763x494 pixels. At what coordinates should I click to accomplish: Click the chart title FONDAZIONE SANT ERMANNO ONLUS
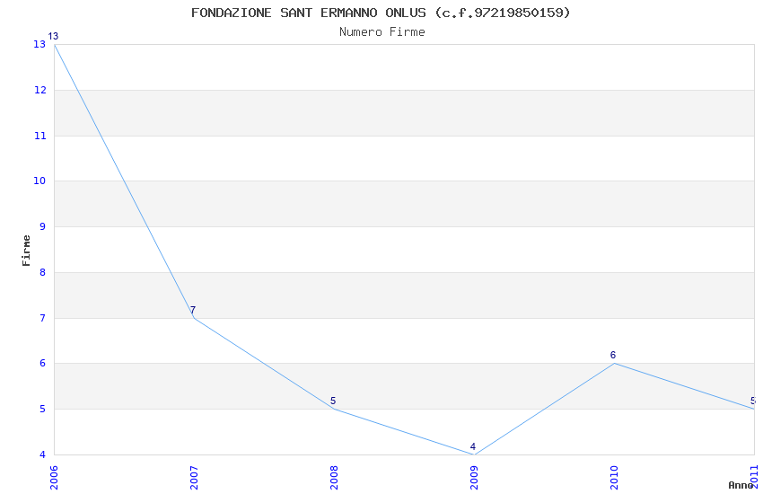click(381, 13)
